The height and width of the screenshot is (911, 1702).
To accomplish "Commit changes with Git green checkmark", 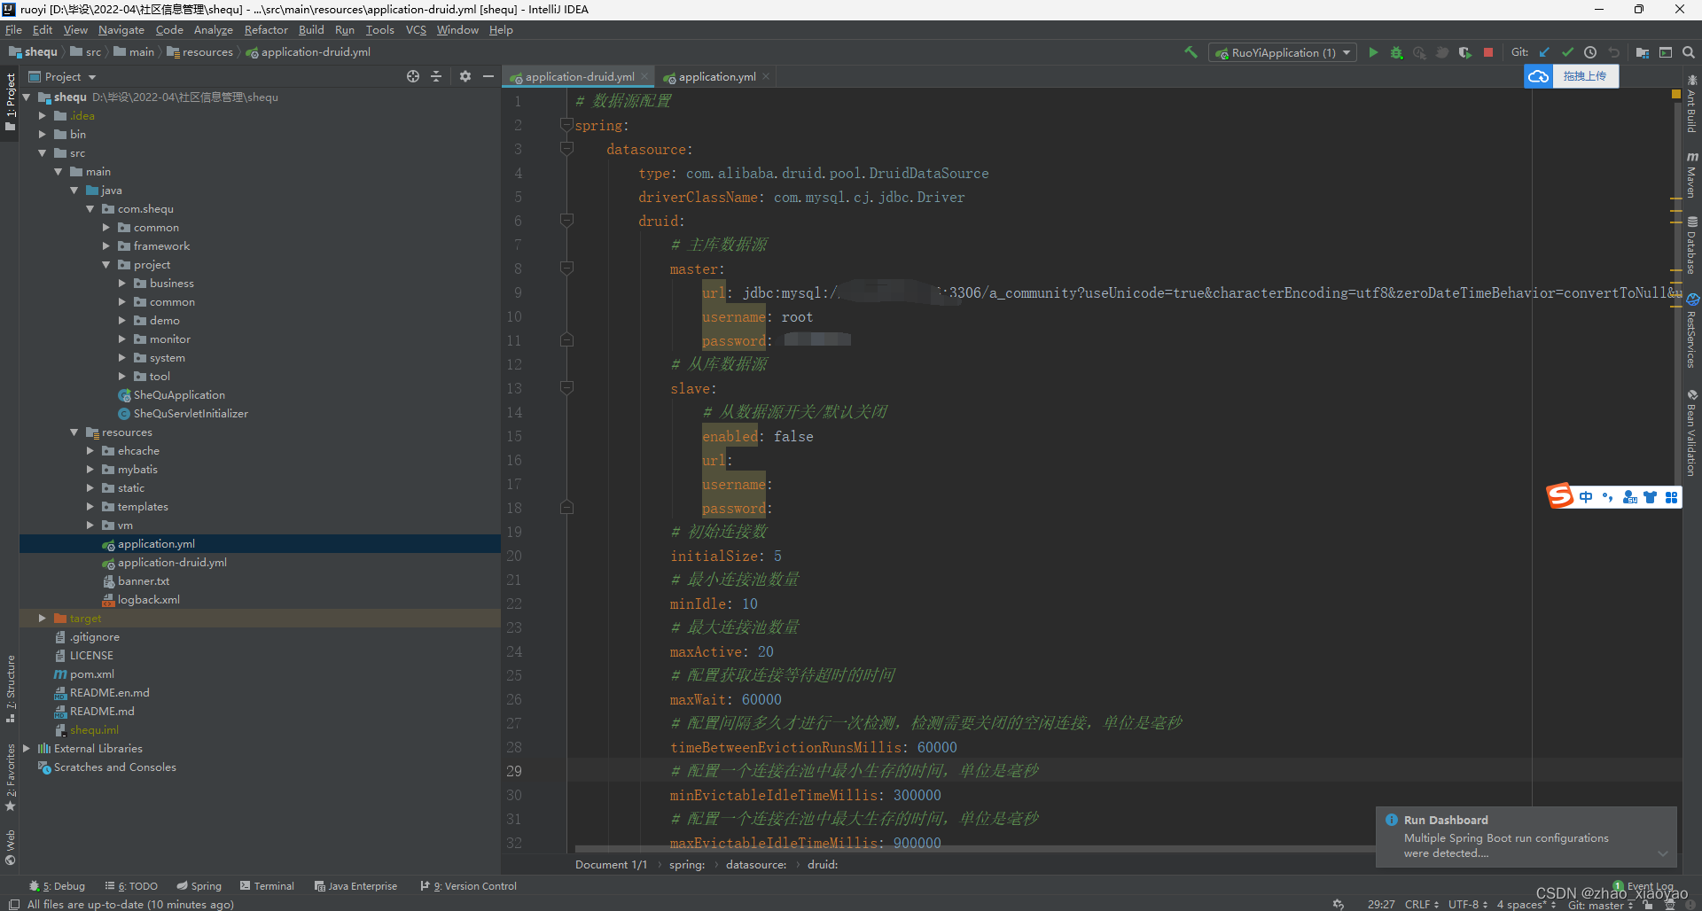I will click(x=1567, y=52).
